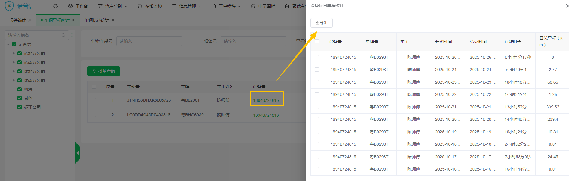This screenshot has height=181, width=569.
Task: Expand the 诺北方公司 tree node
Action: (14, 53)
